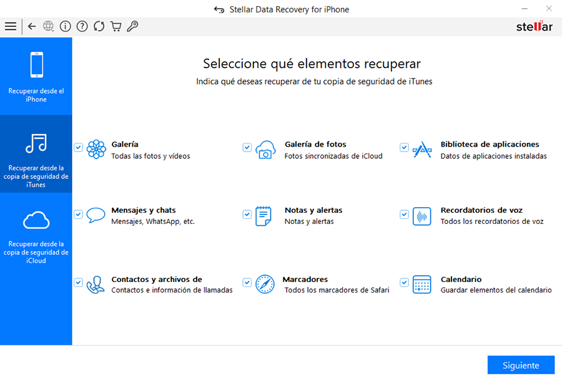Click the Galería flower icon
The width and height of the screenshot is (562, 383).
(96, 149)
